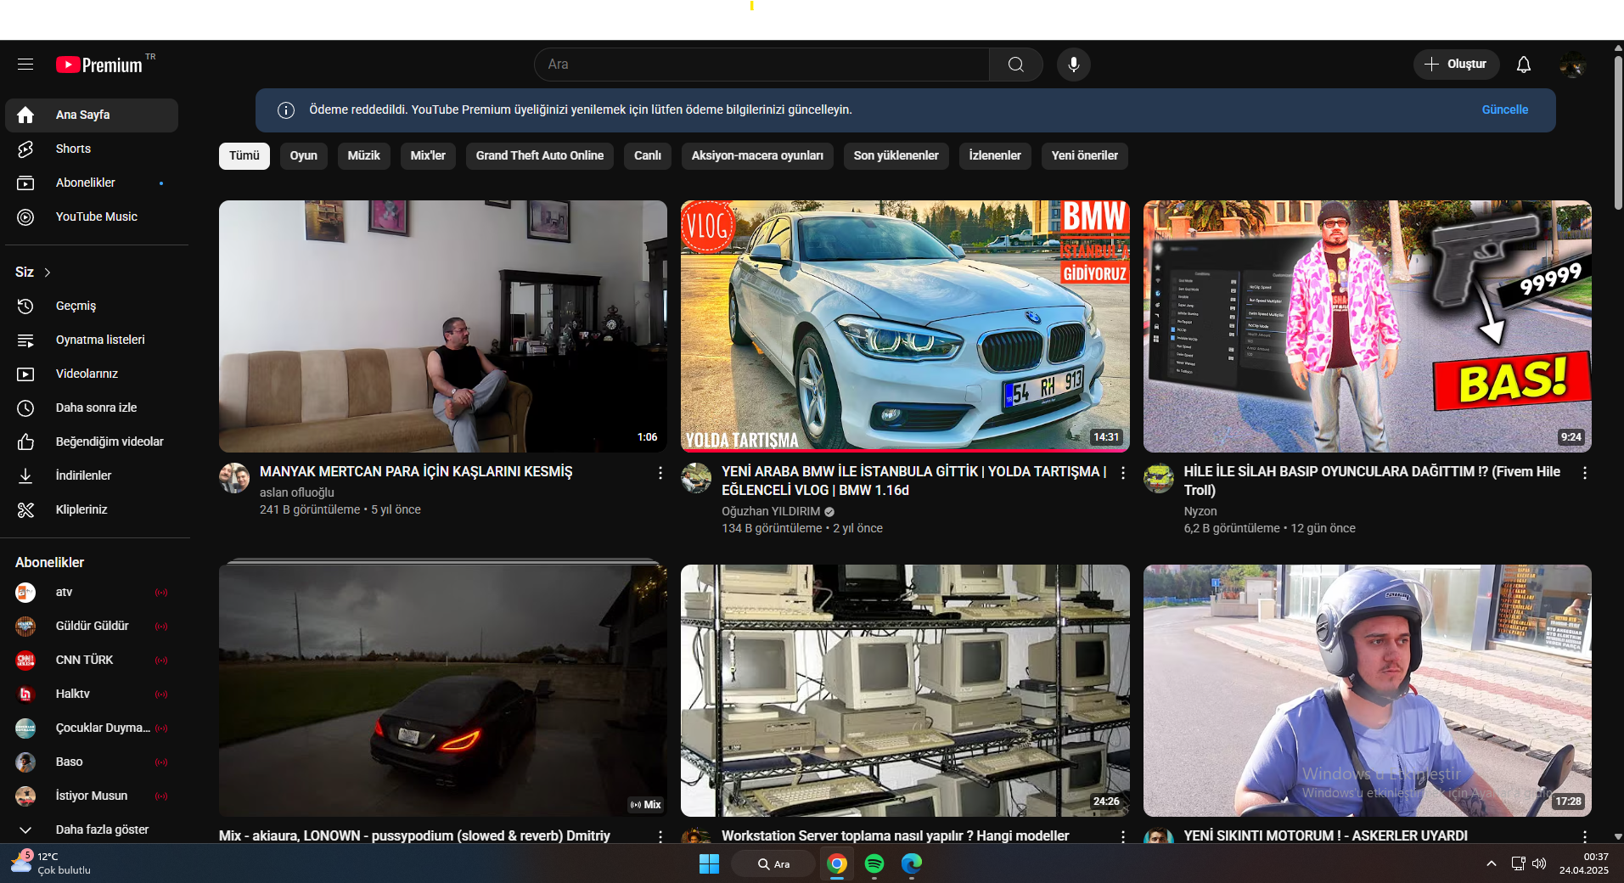Open Nyzon channel avatar
Image resolution: width=1624 pixels, height=883 pixels.
(x=1159, y=478)
